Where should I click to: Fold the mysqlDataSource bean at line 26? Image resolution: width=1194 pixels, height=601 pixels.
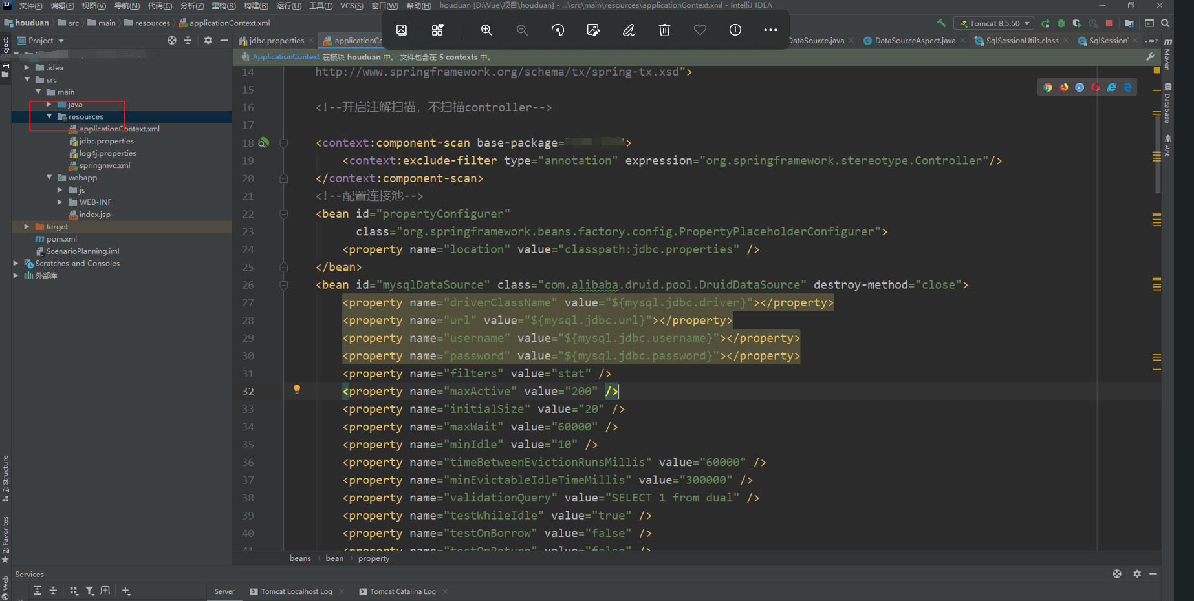(x=283, y=285)
